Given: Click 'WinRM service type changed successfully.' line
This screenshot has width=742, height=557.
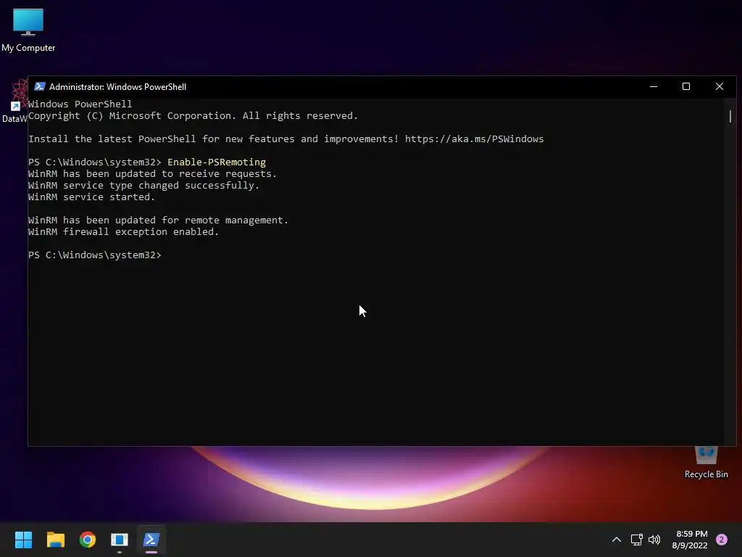Looking at the screenshot, I should point(144,185).
